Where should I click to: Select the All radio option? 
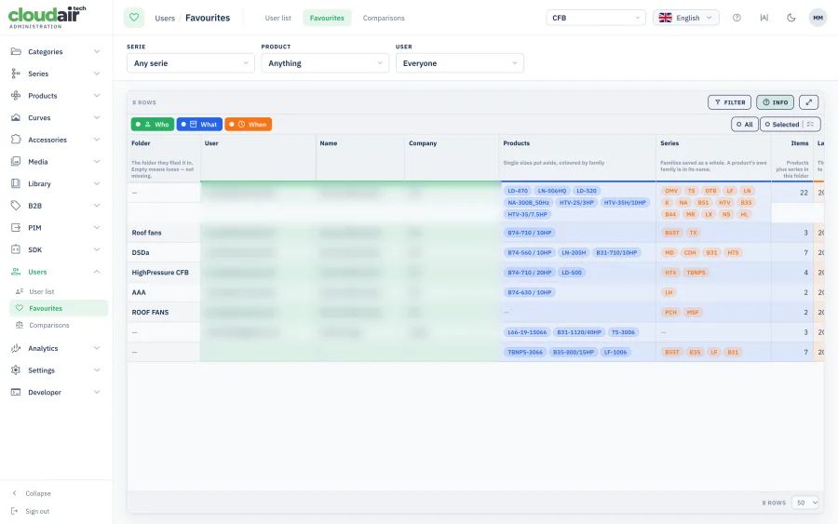pyautogui.click(x=745, y=125)
